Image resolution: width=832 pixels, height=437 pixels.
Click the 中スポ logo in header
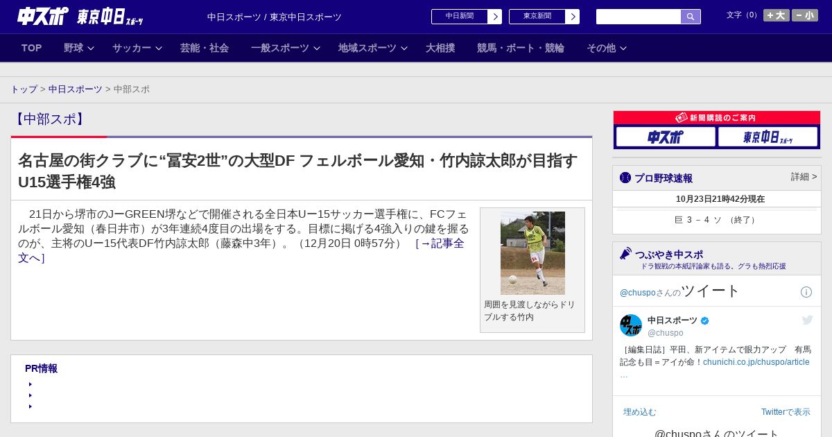tap(43, 16)
